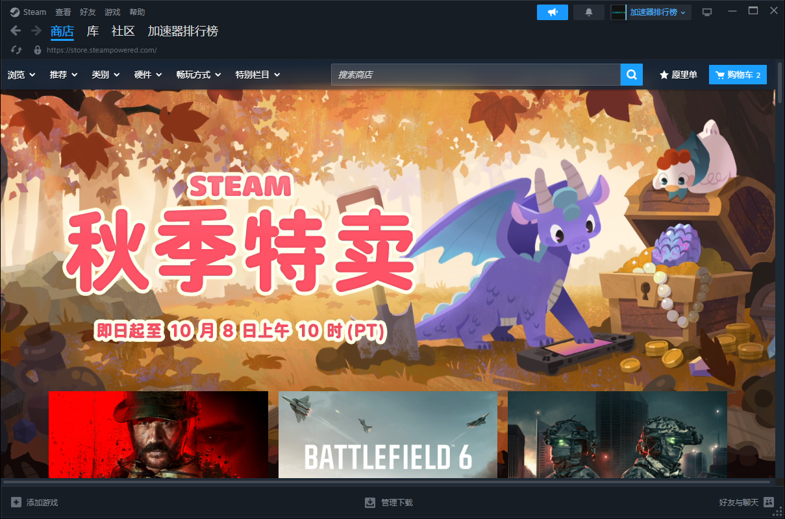
Task: Open the 好友与聊天 panel
Action: pyautogui.click(x=739, y=503)
